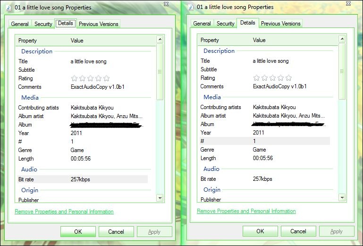
Task: Click Contributing artists value in left window
Action: [x=92, y=108]
